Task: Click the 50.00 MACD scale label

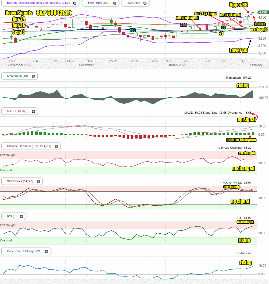Action: [262, 126]
